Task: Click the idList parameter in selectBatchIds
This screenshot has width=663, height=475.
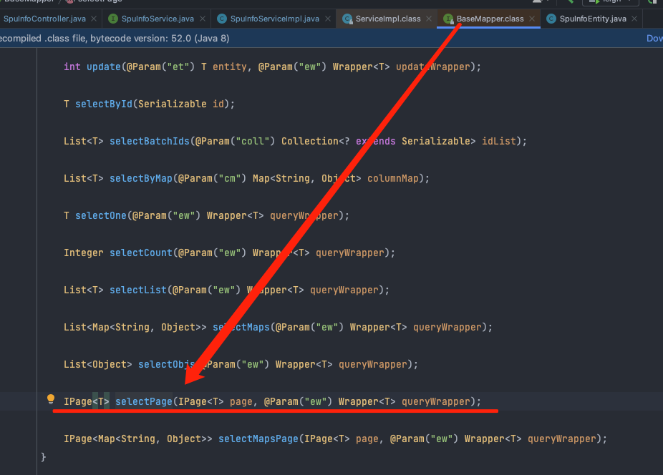Action: (x=499, y=141)
